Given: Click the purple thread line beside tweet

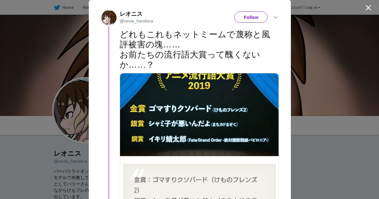Looking at the screenshot, I should (109, 112).
